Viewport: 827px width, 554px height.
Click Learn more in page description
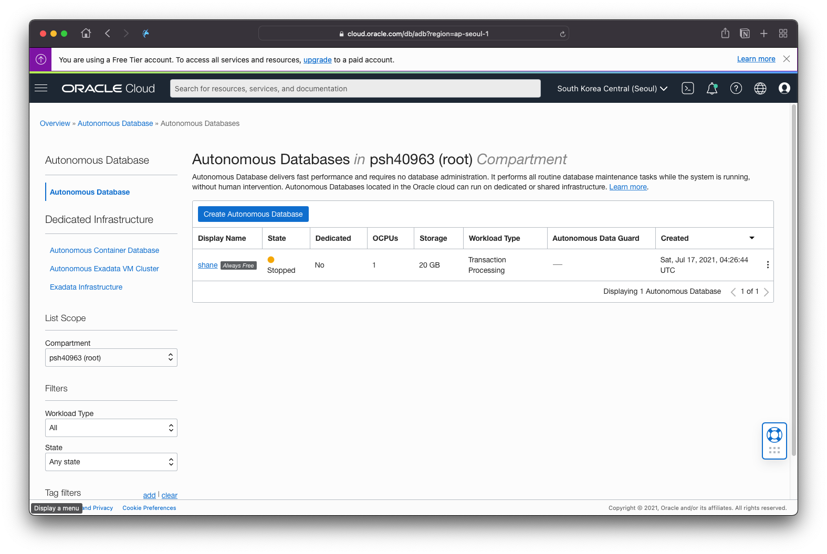(628, 187)
